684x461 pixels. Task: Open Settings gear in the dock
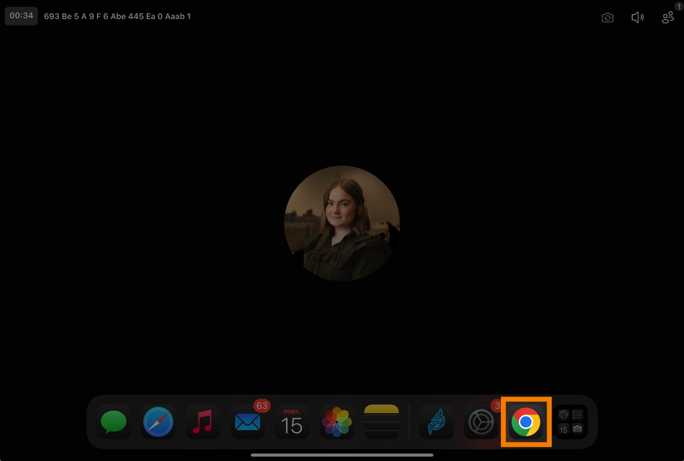481,422
